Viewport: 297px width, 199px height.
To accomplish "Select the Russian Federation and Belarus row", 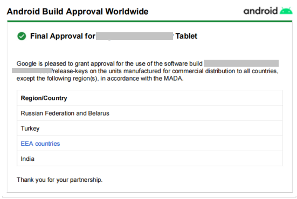I will coord(150,113).
